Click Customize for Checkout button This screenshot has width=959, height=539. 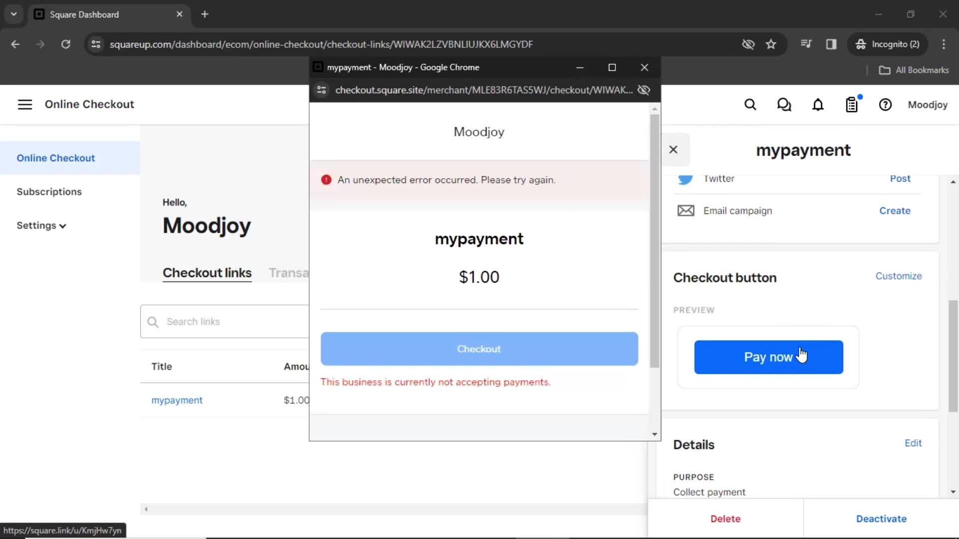click(899, 276)
